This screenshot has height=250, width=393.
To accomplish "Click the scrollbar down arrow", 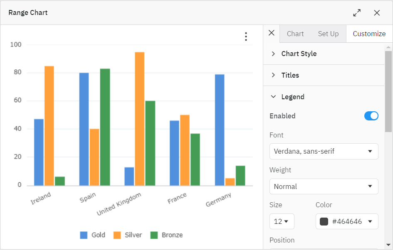I will (388, 245).
